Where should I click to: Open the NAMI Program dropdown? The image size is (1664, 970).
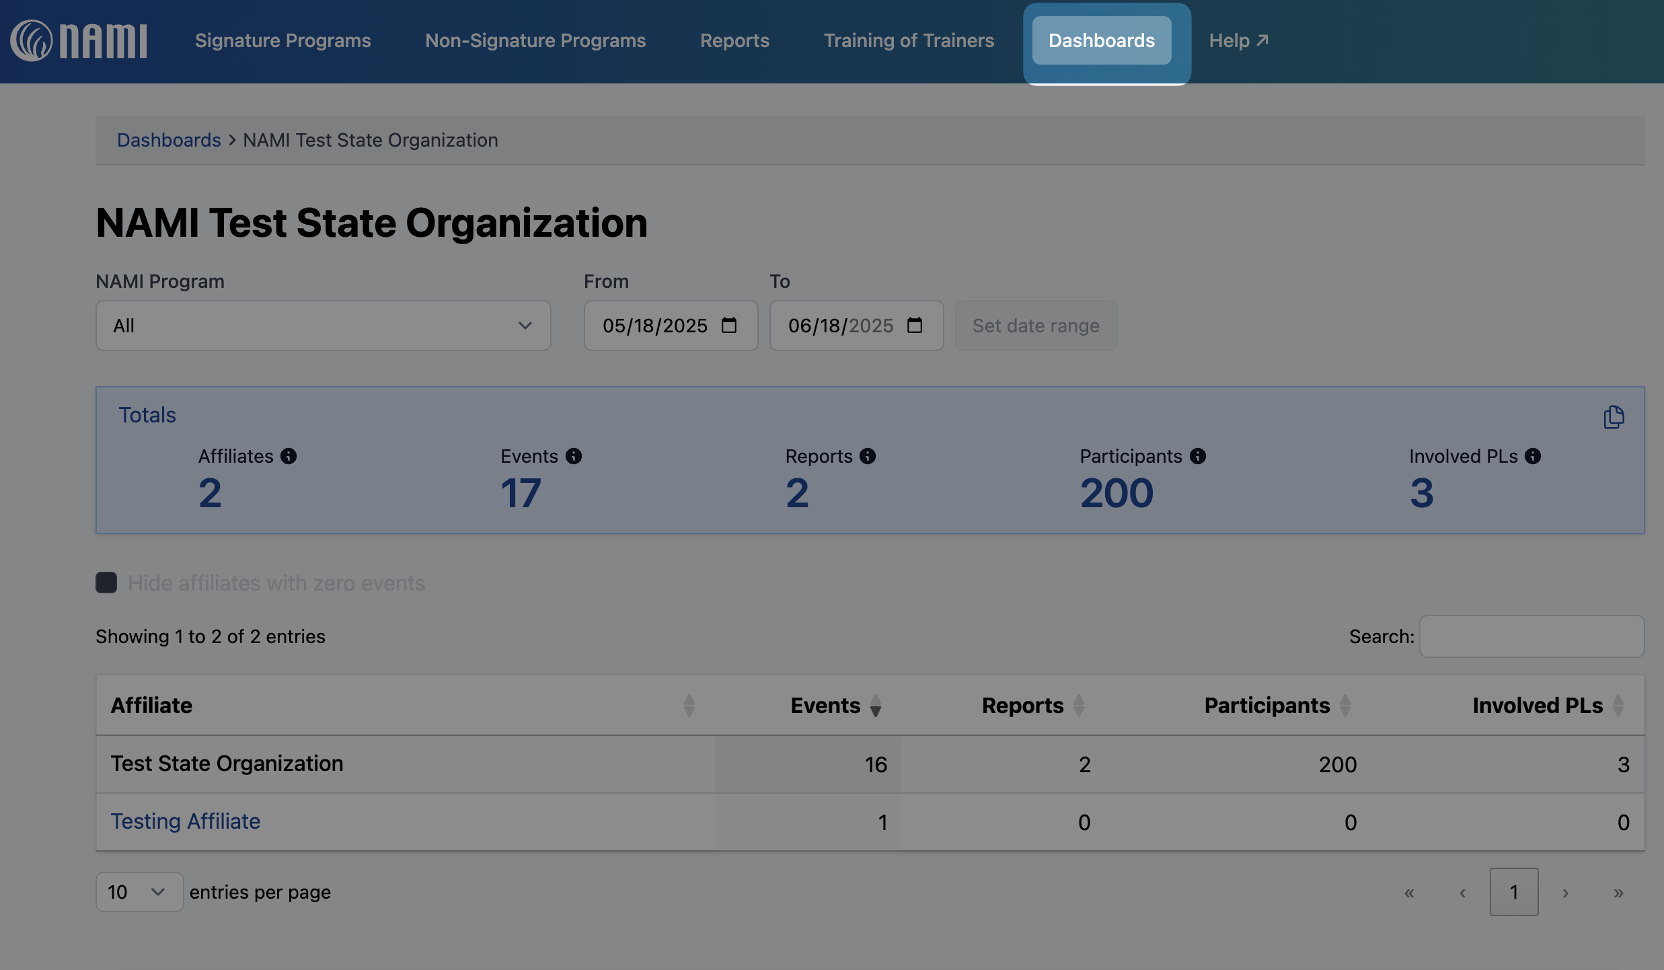click(324, 326)
